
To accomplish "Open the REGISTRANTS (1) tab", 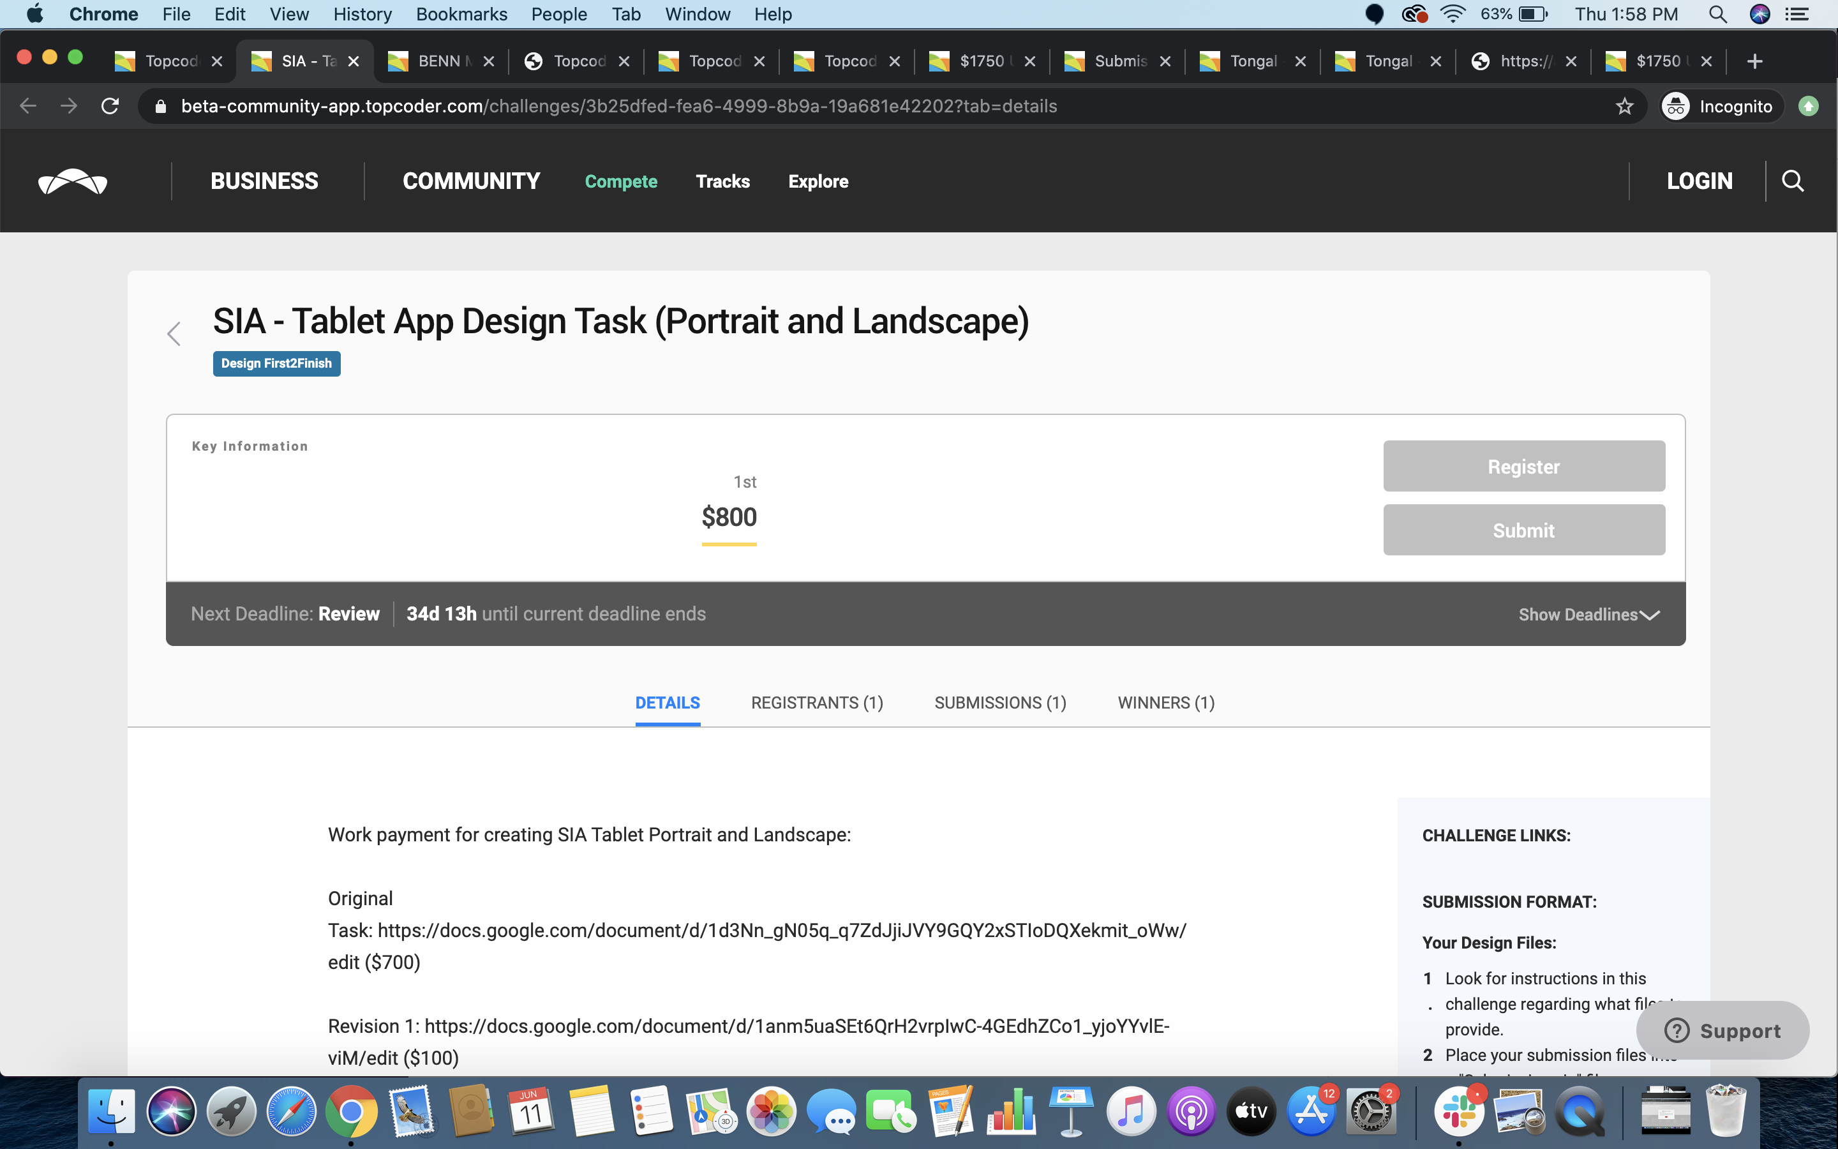I will click(x=818, y=703).
